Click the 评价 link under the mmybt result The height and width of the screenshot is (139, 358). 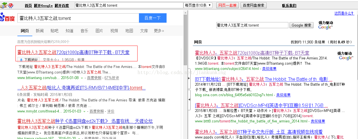click(111, 111)
